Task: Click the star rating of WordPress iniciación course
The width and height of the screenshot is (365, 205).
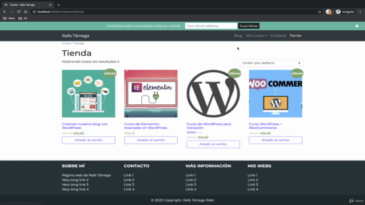Action: coord(194,133)
